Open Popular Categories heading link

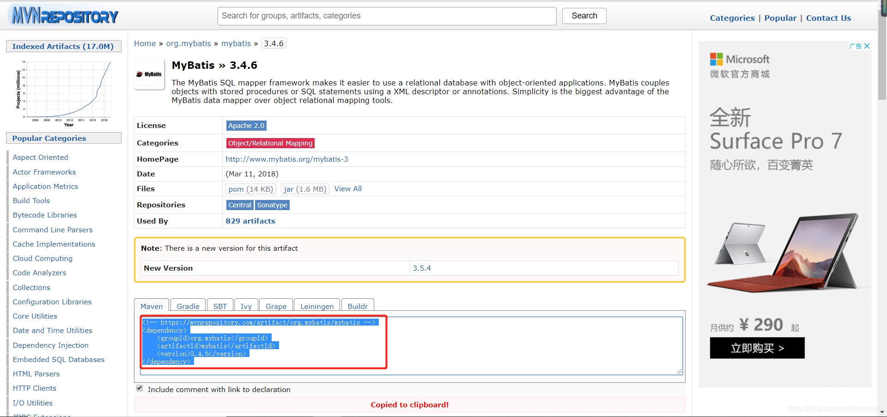coord(49,138)
